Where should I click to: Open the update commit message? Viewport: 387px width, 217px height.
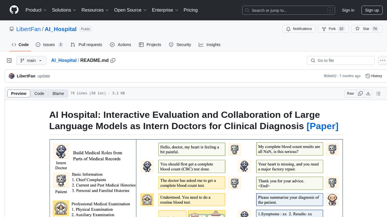pyautogui.click(x=44, y=76)
